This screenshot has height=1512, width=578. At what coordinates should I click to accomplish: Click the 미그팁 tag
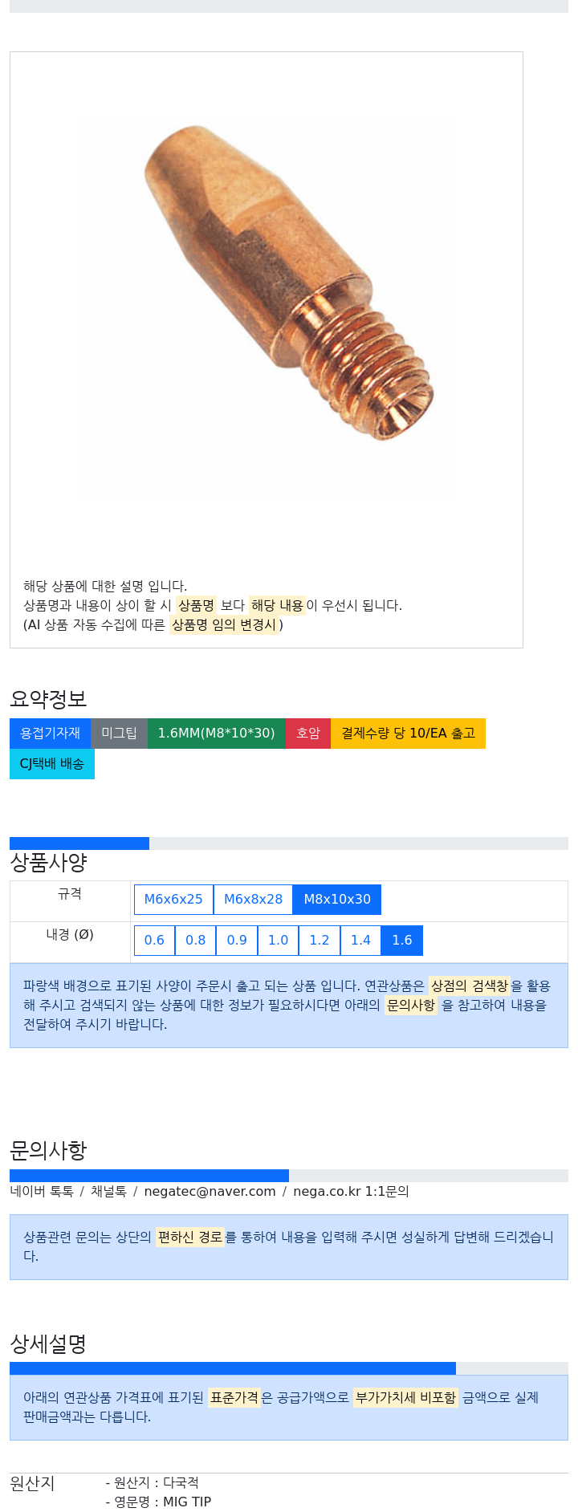(119, 734)
